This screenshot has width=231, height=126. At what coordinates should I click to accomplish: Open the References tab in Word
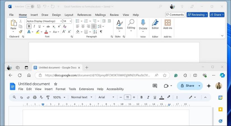(x=84, y=15)
